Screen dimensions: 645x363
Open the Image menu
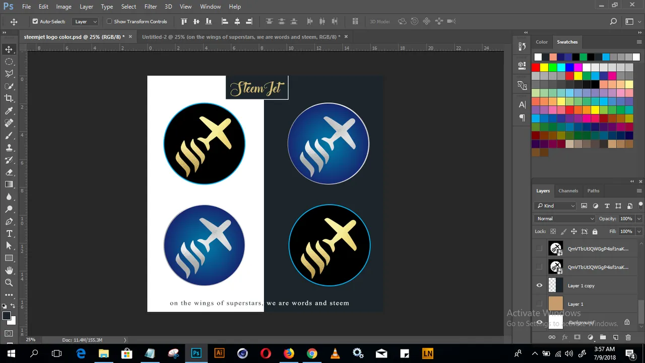pyautogui.click(x=63, y=7)
